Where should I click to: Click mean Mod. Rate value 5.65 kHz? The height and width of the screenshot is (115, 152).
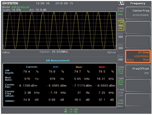[82, 79]
